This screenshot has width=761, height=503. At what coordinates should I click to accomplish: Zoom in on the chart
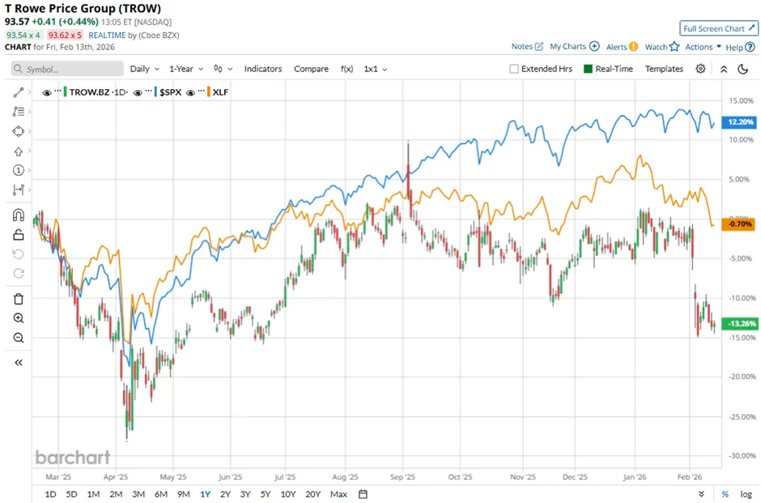click(x=19, y=318)
